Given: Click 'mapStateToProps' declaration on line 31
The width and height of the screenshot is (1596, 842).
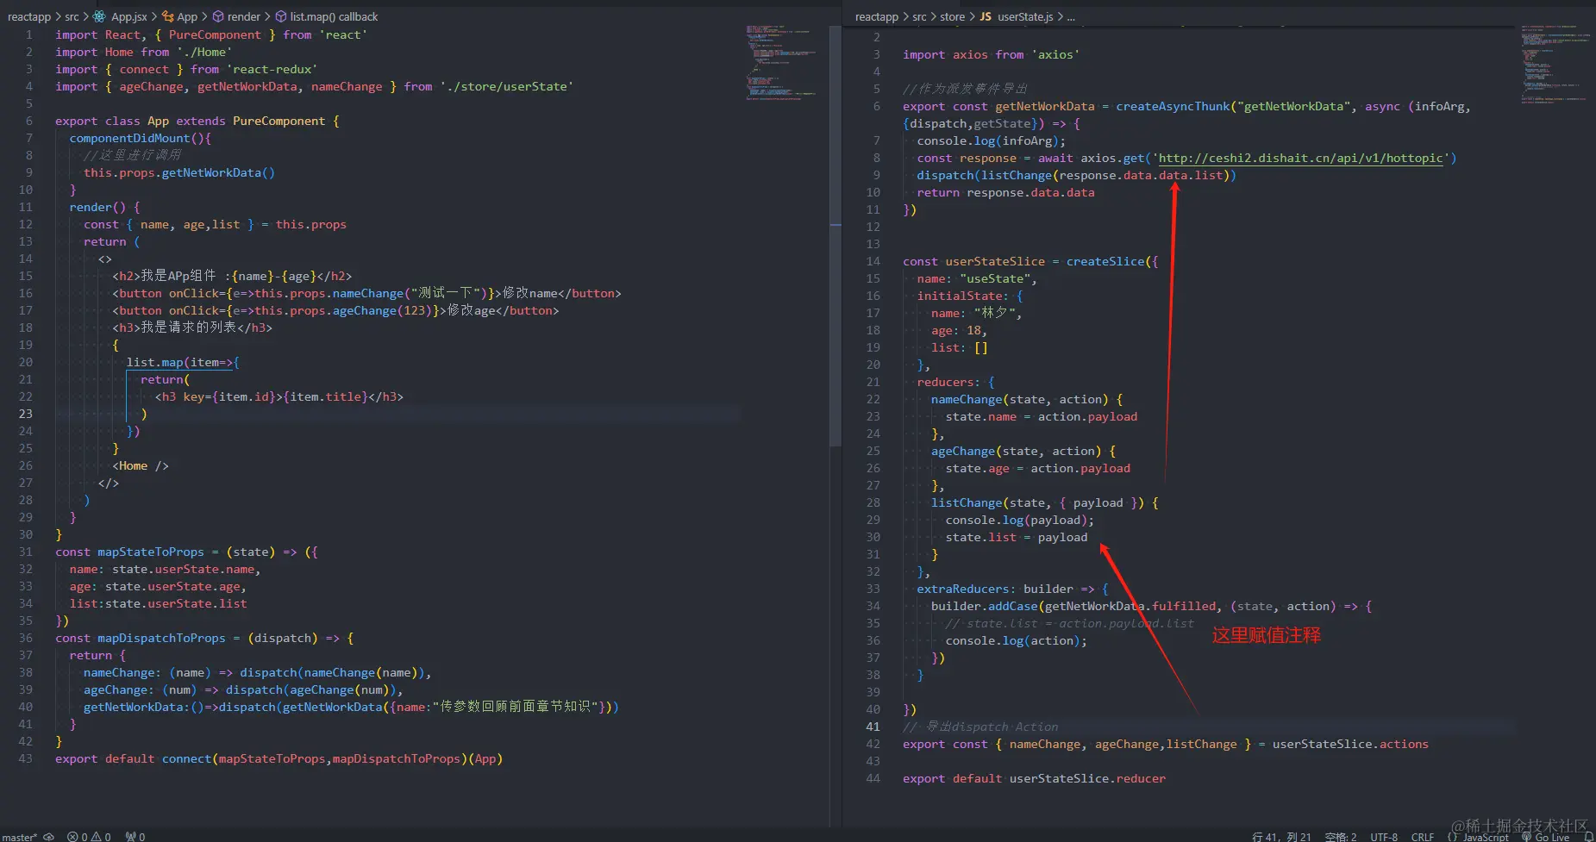Looking at the screenshot, I should 151,552.
